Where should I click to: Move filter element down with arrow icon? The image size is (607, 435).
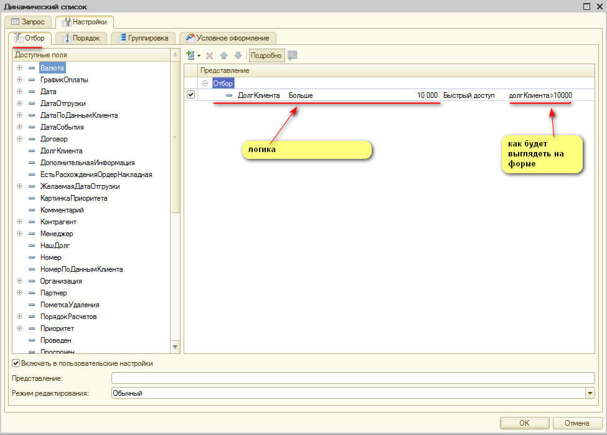[x=237, y=55]
